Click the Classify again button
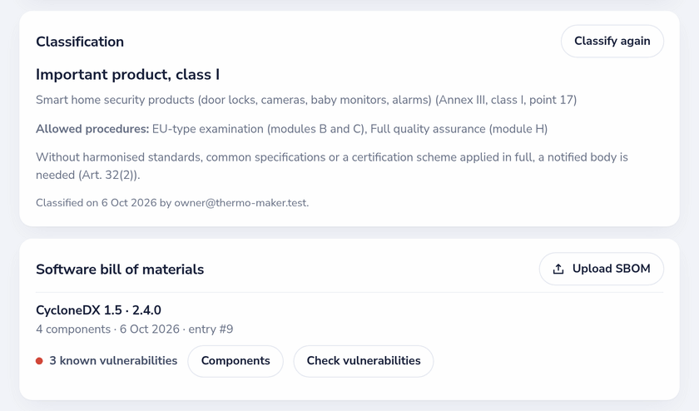The image size is (699, 411). click(612, 41)
